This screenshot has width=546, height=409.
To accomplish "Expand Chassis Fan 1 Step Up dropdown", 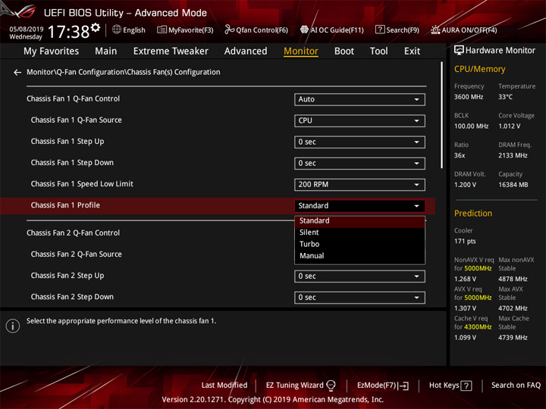I will coord(359,142).
